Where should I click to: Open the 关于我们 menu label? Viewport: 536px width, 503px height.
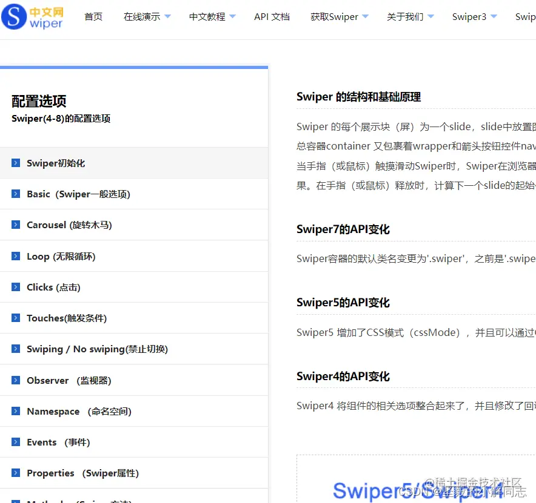405,16
